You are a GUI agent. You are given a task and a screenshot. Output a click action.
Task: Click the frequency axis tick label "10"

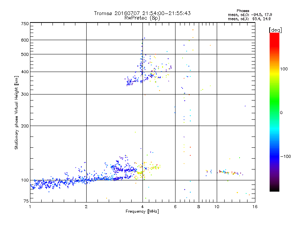coord(217,207)
